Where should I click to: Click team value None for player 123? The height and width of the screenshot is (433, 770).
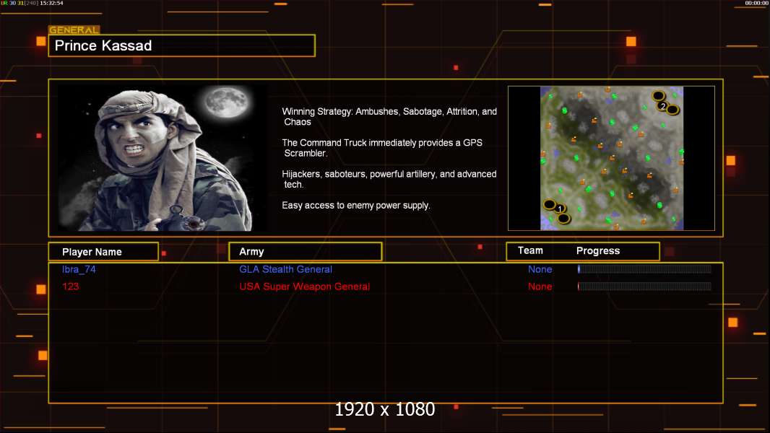point(540,287)
